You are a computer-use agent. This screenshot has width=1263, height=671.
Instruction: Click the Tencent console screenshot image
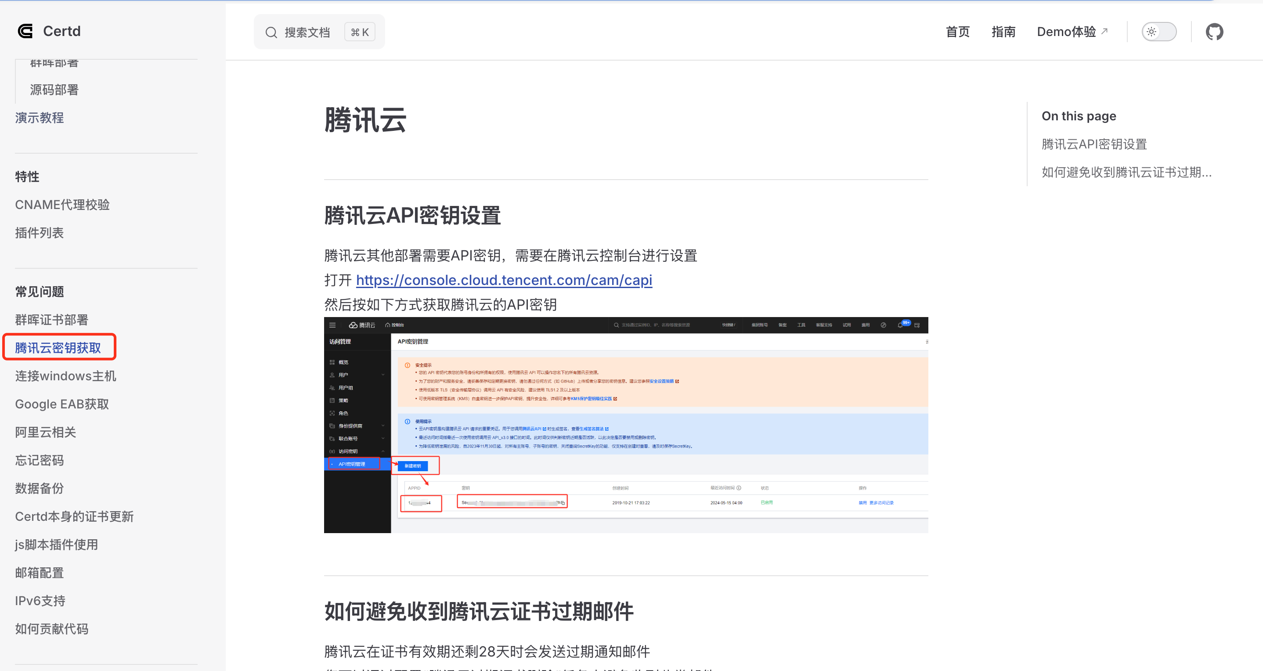point(626,425)
